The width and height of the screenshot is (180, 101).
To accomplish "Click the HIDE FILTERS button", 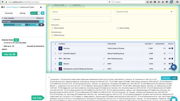I will pos(59,5).
